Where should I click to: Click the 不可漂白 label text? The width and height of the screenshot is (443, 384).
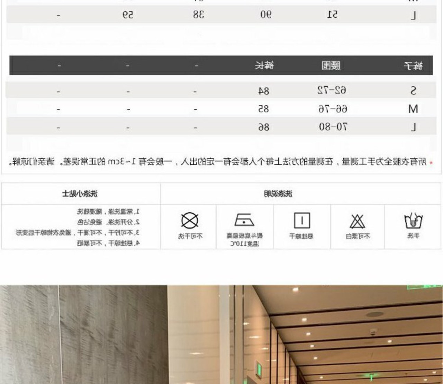[358, 236]
